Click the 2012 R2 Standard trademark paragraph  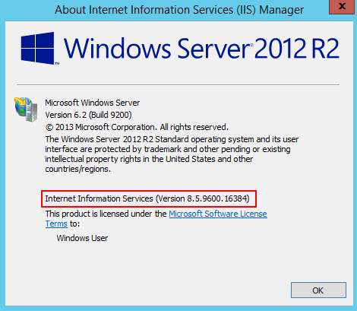[172, 154]
